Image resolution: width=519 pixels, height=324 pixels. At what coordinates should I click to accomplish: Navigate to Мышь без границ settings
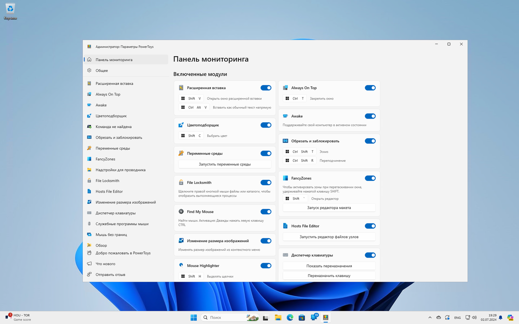click(126, 234)
